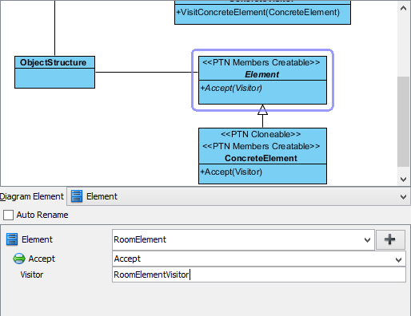411x316 pixels.
Task: Click the plus button next to RoomElement
Action: 390,239
